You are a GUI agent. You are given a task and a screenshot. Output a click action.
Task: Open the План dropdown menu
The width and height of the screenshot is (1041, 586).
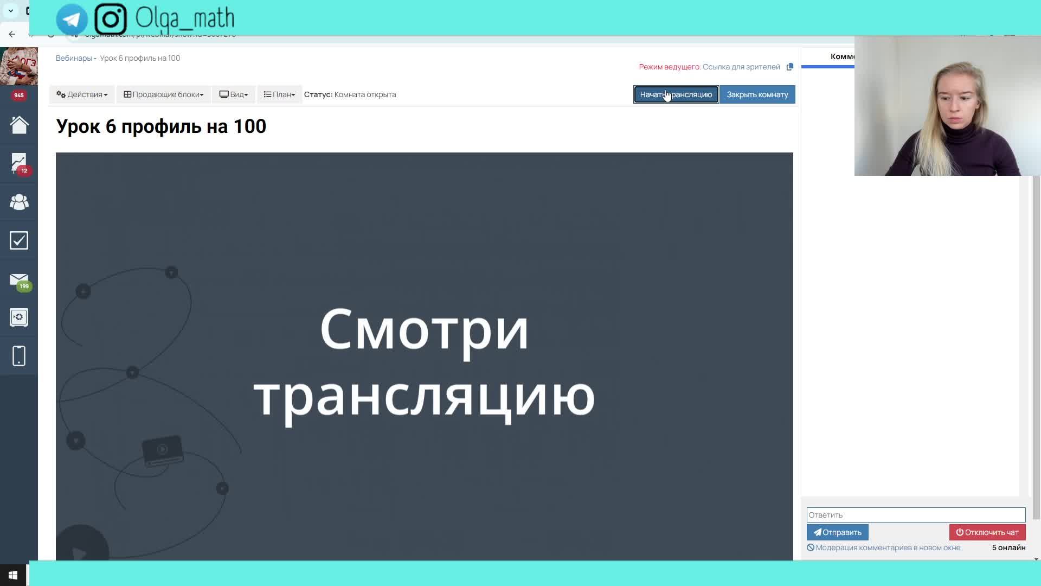[279, 94]
